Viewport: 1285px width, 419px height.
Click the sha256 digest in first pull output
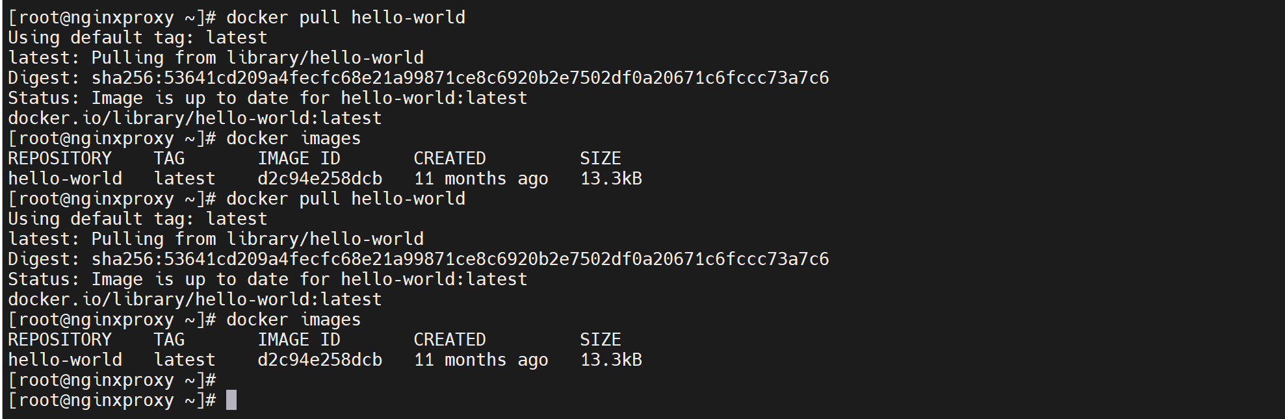(460, 78)
